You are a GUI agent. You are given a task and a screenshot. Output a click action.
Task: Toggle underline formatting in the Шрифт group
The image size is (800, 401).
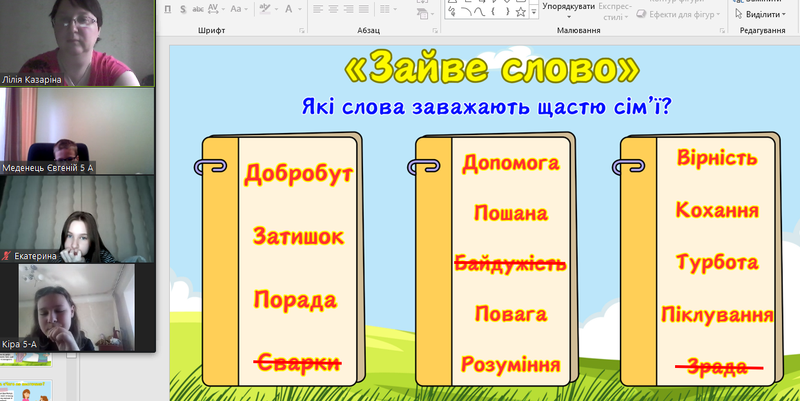point(168,9)
